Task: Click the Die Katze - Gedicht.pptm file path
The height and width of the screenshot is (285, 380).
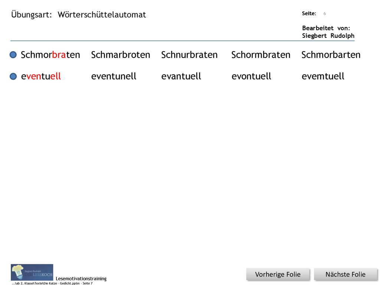Action: (x=52, y=283)
